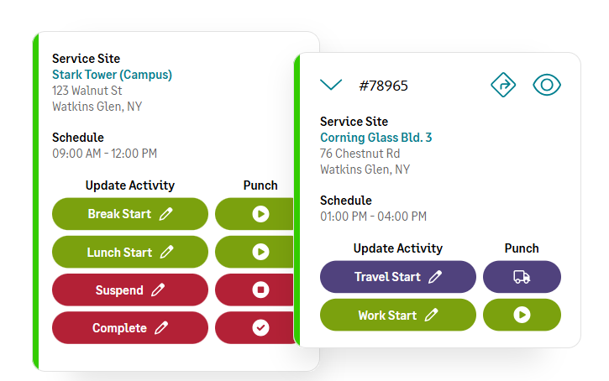The image size is (609, 381).
Task: Click the red Complete activity button
Action: 130,327
